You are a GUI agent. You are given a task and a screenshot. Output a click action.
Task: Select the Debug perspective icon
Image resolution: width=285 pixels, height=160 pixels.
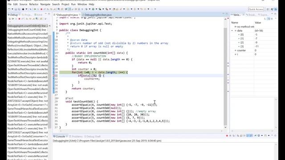click(276, 9)
